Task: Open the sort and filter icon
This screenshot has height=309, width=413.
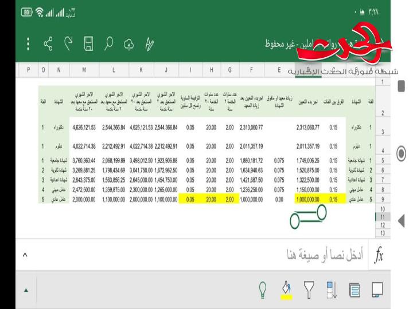Action: [x=332, y=290]
